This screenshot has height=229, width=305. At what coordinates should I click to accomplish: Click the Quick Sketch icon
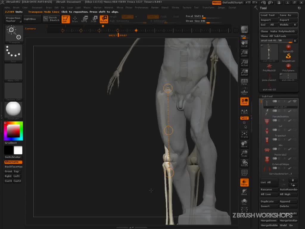[x=52, y=19]
